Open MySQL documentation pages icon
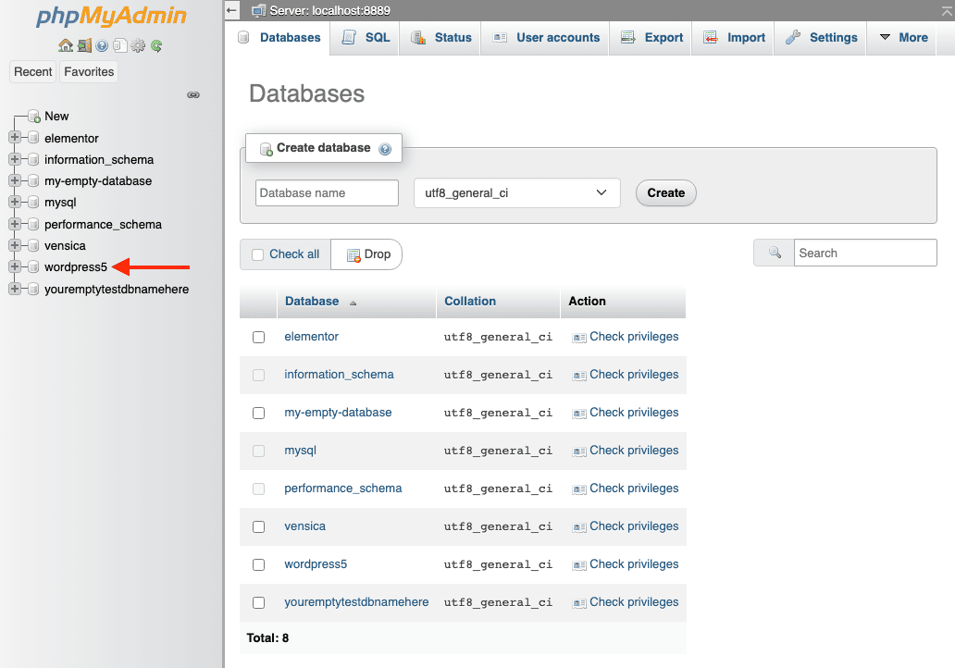This screenshot has height=668, width=955. click(x=120, y=45)
